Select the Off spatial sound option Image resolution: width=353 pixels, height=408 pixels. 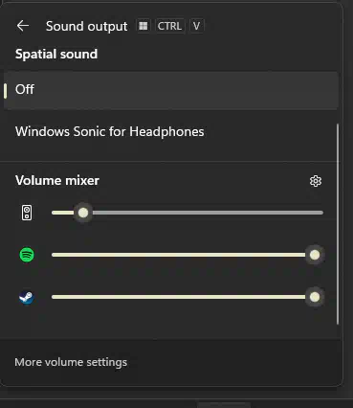pos(170,90)
